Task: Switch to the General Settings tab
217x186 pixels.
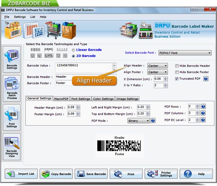Action: 39,98
